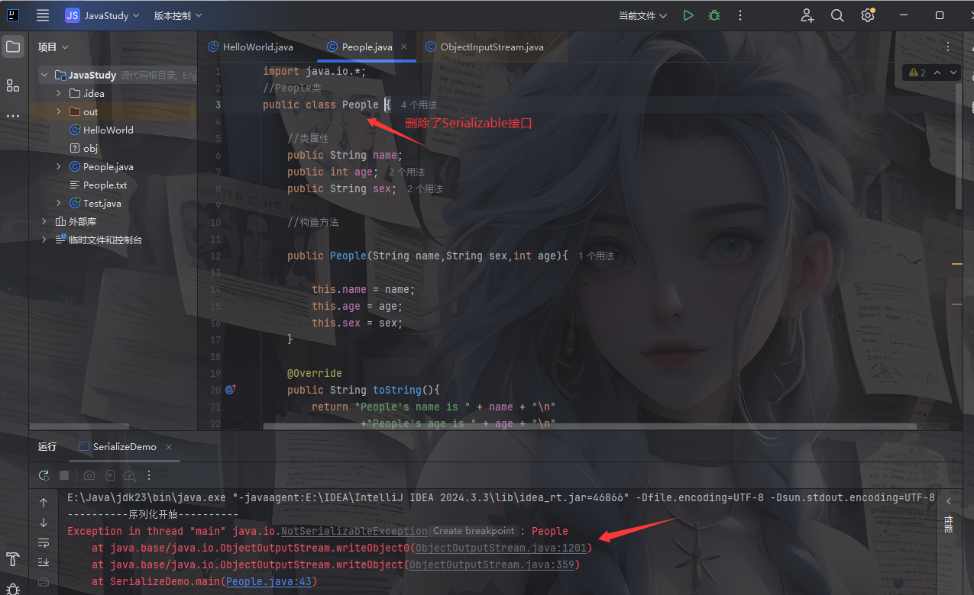Open the Build hammer tool window
This screenshot has height=595, width=974.
(13, 559)
